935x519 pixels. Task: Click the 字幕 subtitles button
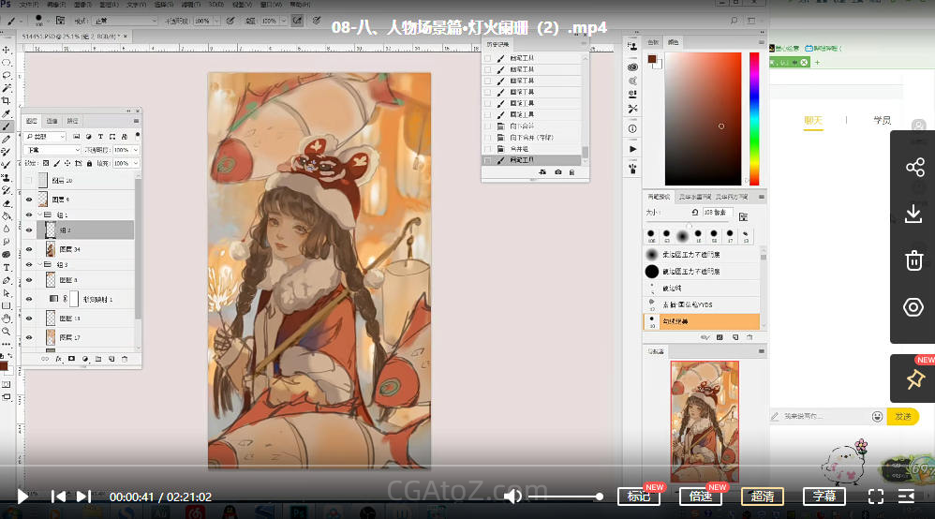click(824, 497)
